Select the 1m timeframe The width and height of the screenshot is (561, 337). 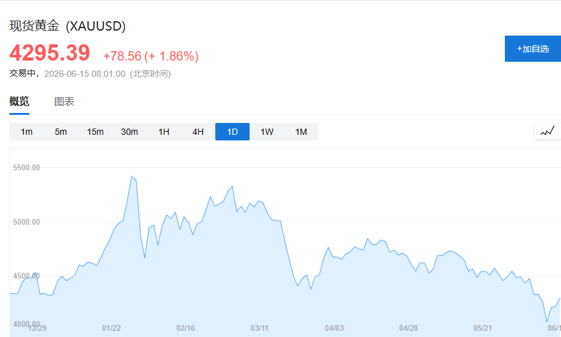[26, 132]
